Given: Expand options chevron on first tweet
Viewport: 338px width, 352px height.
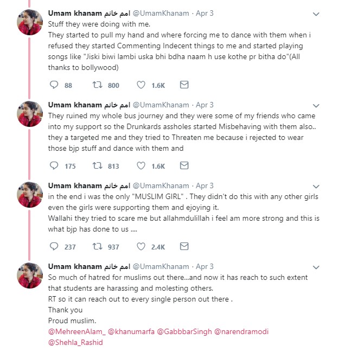Looking at the screenshot, I should tap(316, 14).
